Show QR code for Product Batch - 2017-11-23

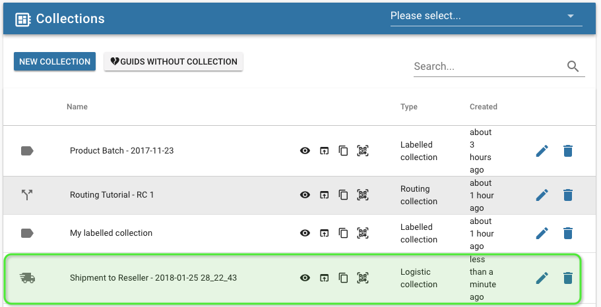pyautogui.click(x=363, y=151)
